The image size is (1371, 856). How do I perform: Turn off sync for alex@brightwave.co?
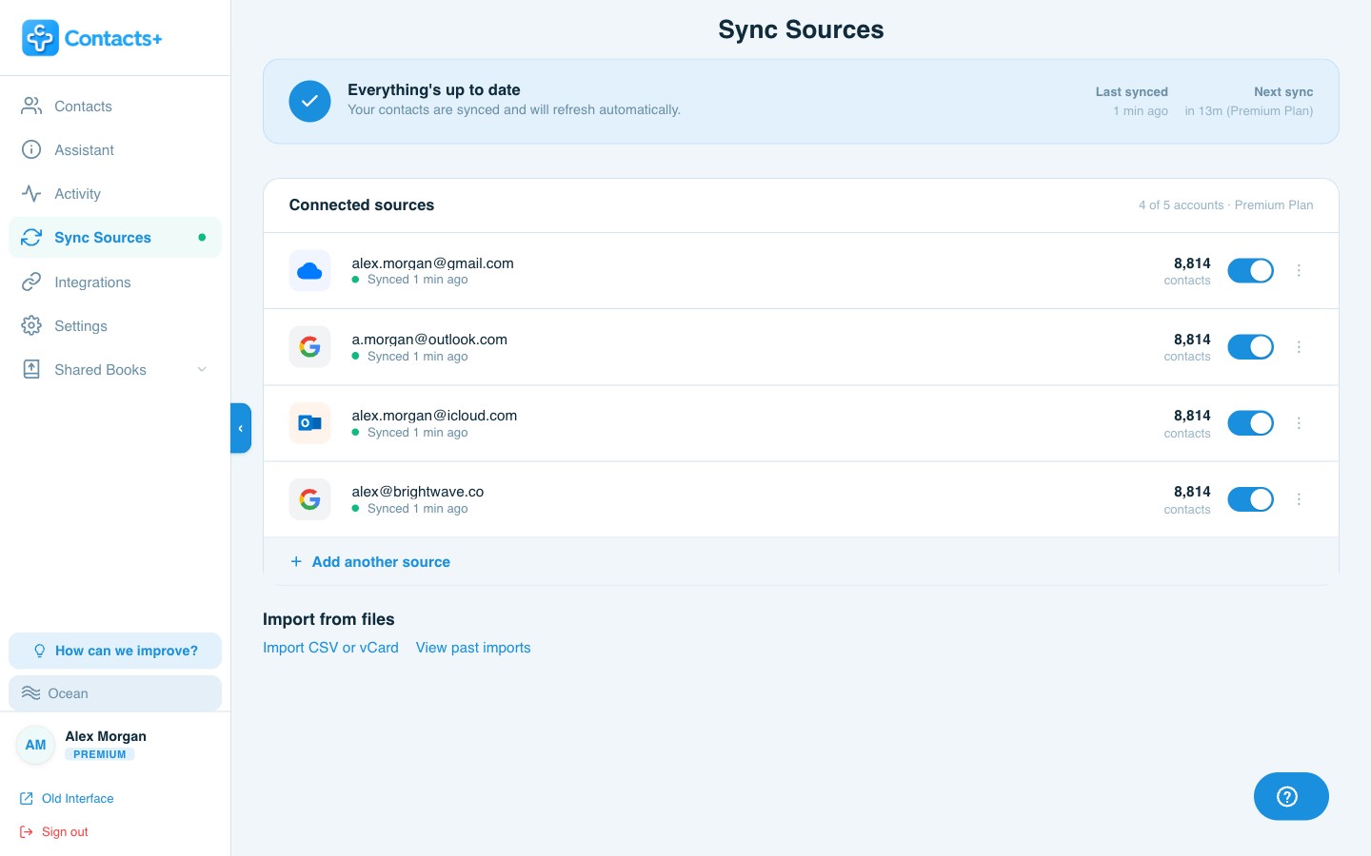point(1251,499)
